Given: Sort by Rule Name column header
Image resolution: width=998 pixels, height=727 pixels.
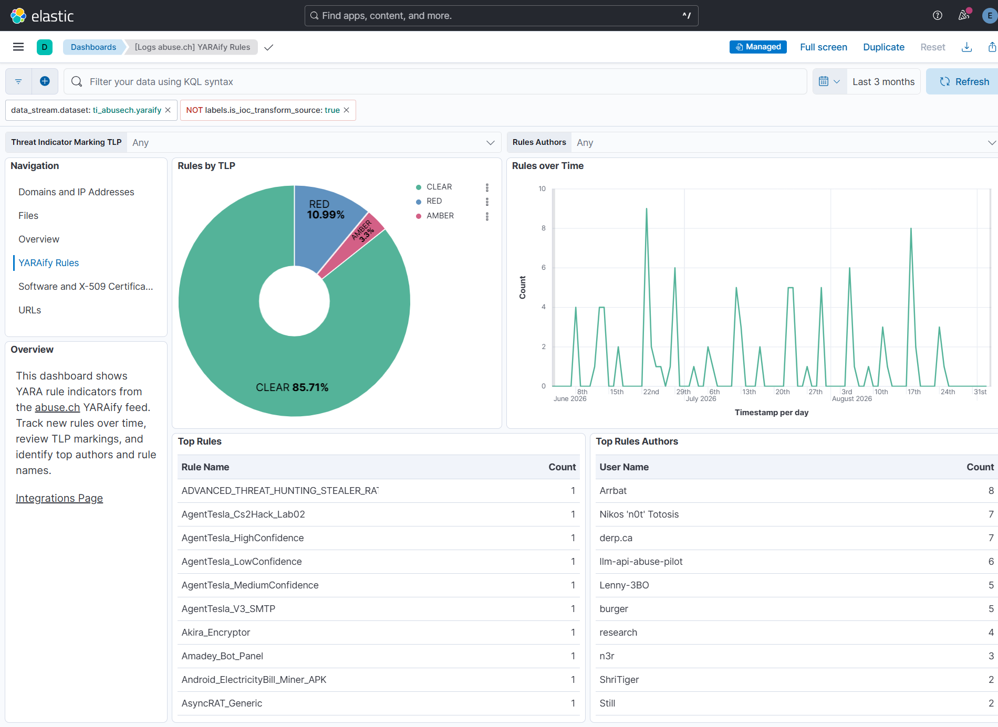Looking at the screenshot, I should click(205, 467).
